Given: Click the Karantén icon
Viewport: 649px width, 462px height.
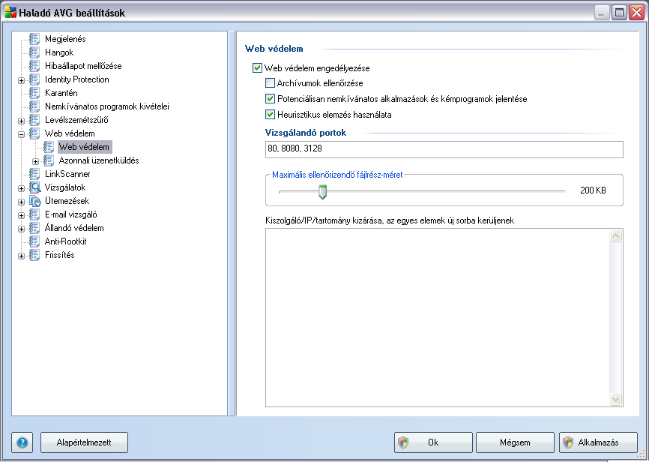Looking at the screenshot, I should pos(34,93).
